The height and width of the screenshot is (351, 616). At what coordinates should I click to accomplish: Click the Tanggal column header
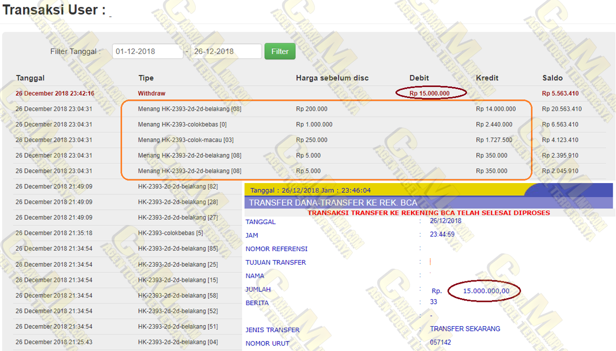[30, 78]
